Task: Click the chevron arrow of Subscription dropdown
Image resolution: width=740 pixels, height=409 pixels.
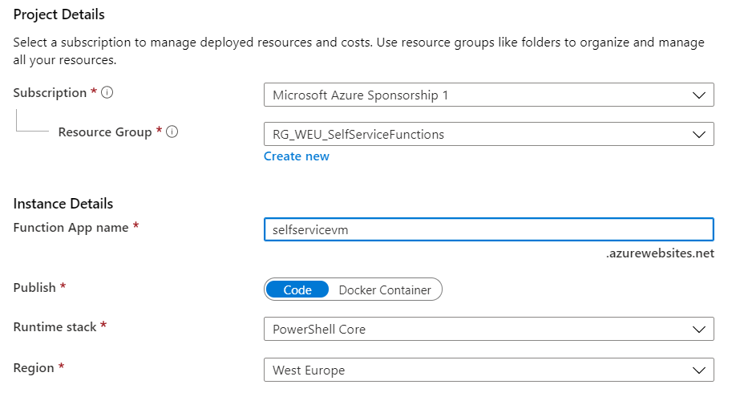Action: click(698, 95)
